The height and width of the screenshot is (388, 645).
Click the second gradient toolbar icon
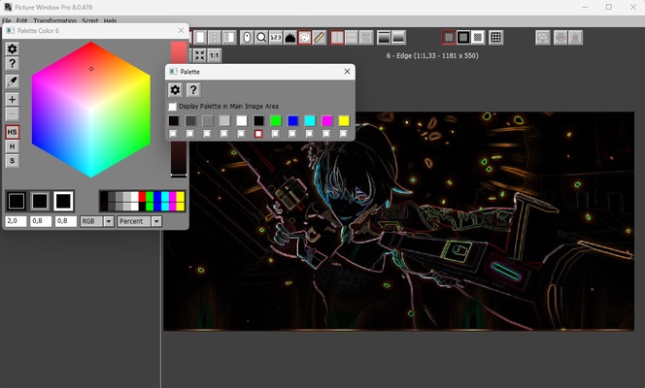click(x=398, y=38)
